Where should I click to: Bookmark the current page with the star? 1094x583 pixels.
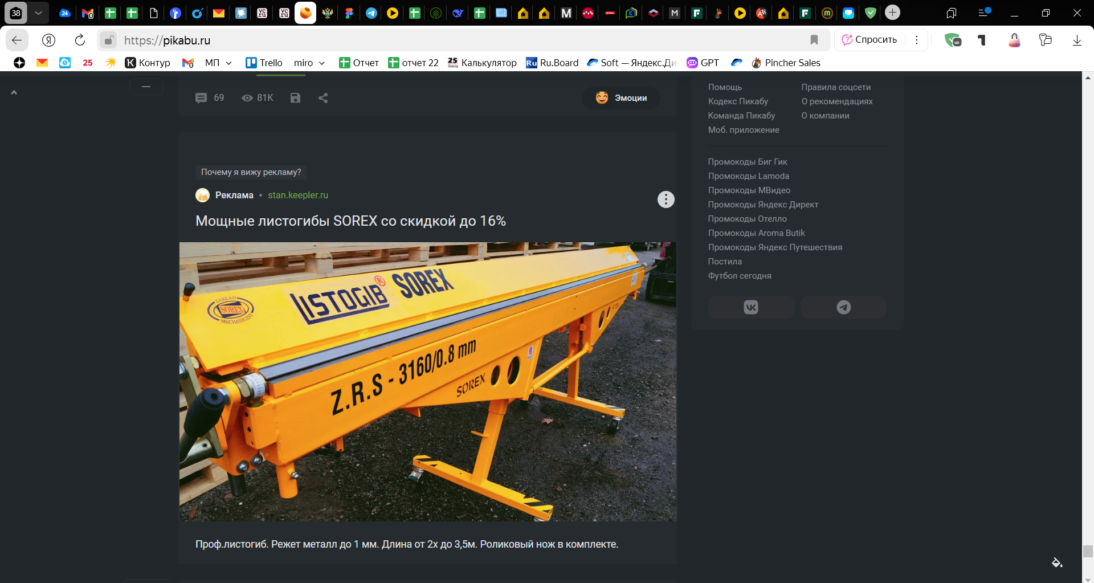coord(814,40)
